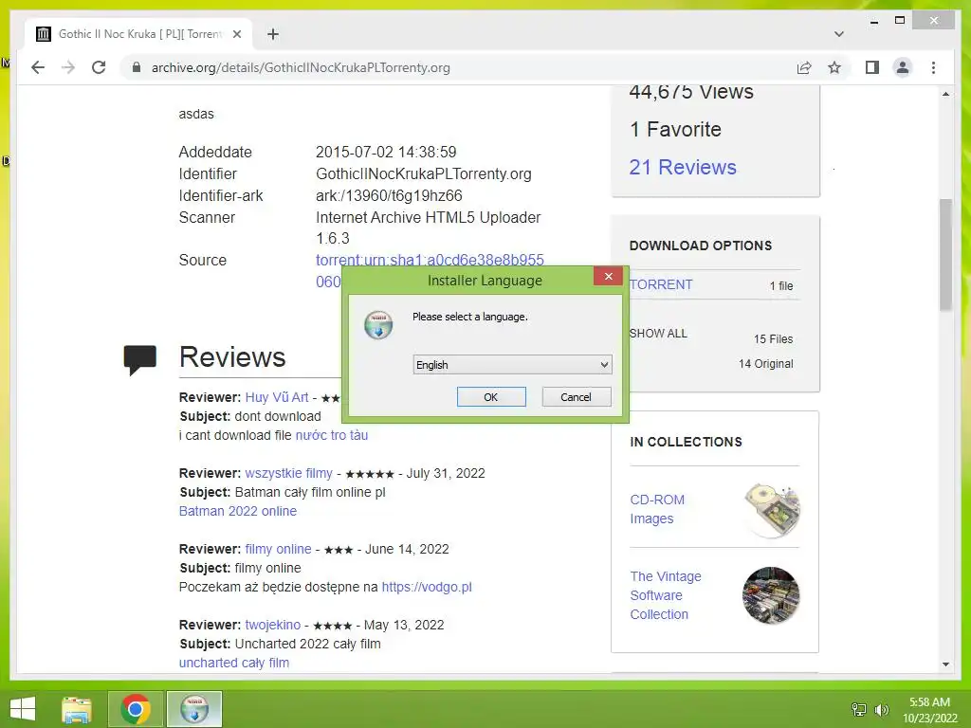Confirm language with OK button
The image size is (971, 728).
tap(491, 397)
